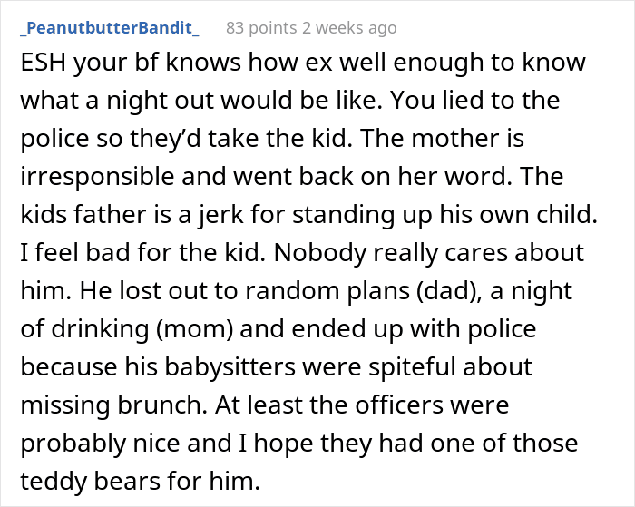
Task: Click the 83 points score text
Action: pos(261,28)
